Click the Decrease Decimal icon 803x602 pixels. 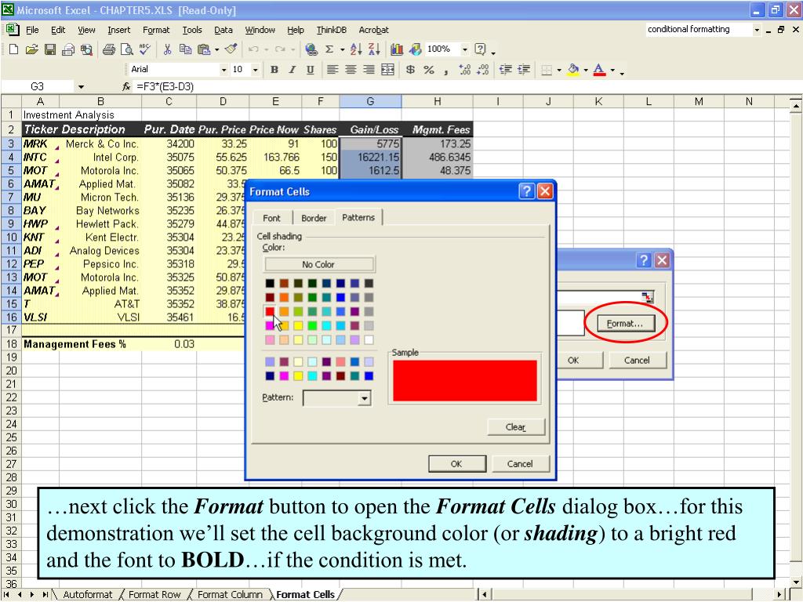pos(482,70)
